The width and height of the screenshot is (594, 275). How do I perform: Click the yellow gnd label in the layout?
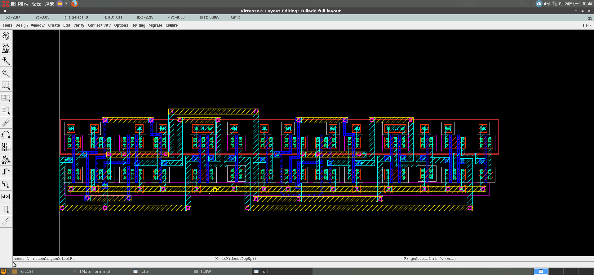pyautogui.click(x=215, y=189)
